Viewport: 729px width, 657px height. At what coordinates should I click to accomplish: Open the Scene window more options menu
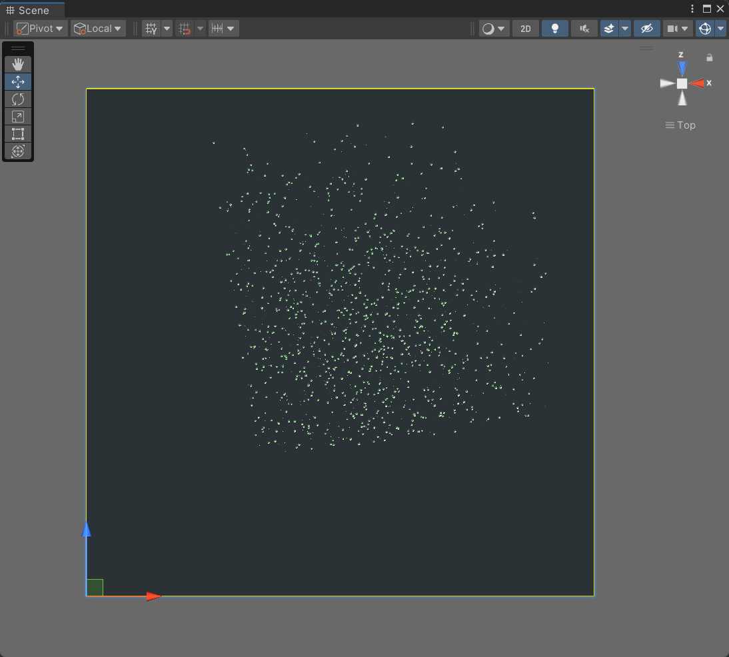point(692,9)
